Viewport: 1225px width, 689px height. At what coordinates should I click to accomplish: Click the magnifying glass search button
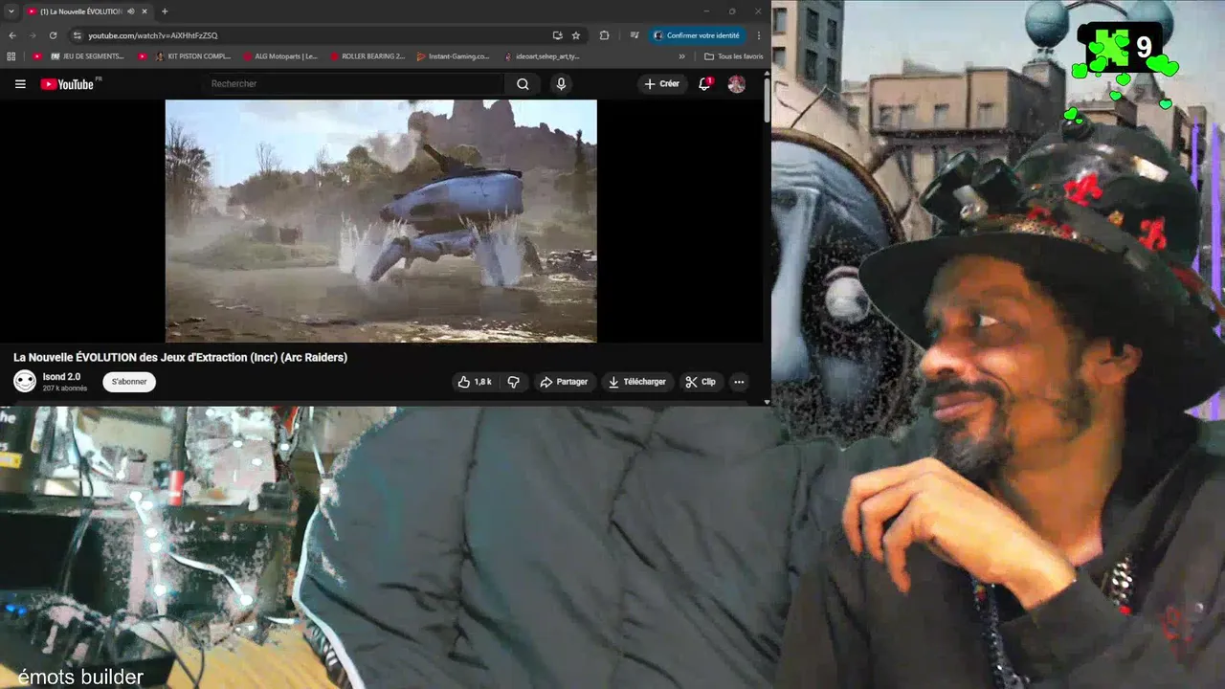(x=523, y=84)
